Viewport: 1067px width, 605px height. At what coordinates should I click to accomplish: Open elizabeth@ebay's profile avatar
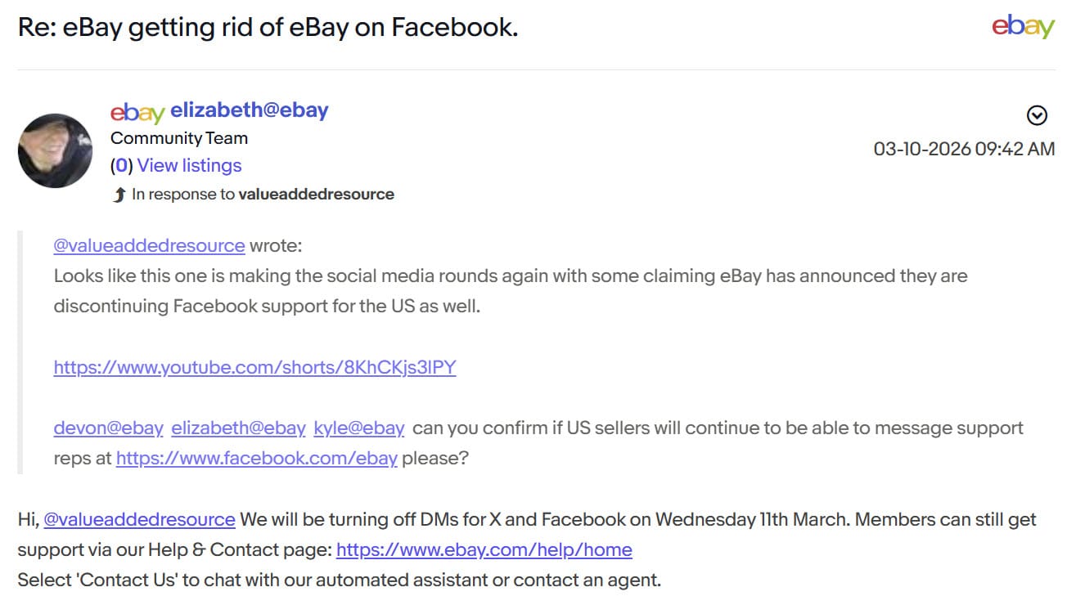click(56, 150)
